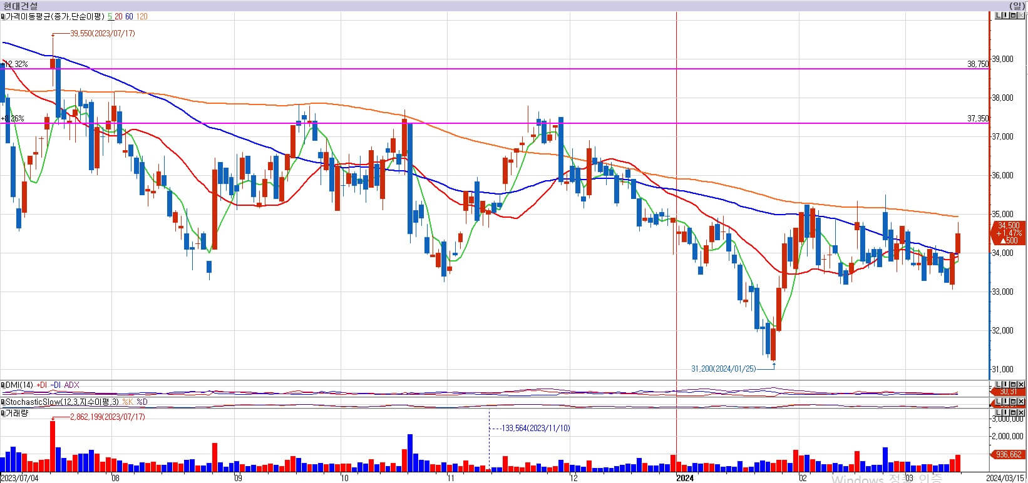Click the volume low label 133,564(2023/11/10)
The image size is (1028, 483).
(536, 428)
